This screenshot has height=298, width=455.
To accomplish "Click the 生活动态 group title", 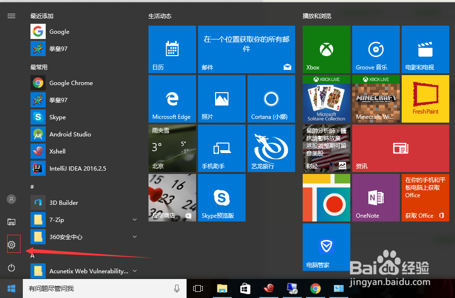I will point(160,16).
